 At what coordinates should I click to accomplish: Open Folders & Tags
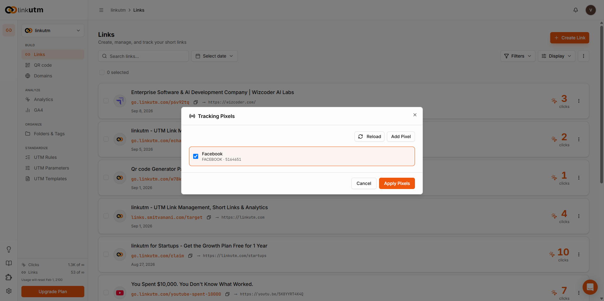(53, 134)
